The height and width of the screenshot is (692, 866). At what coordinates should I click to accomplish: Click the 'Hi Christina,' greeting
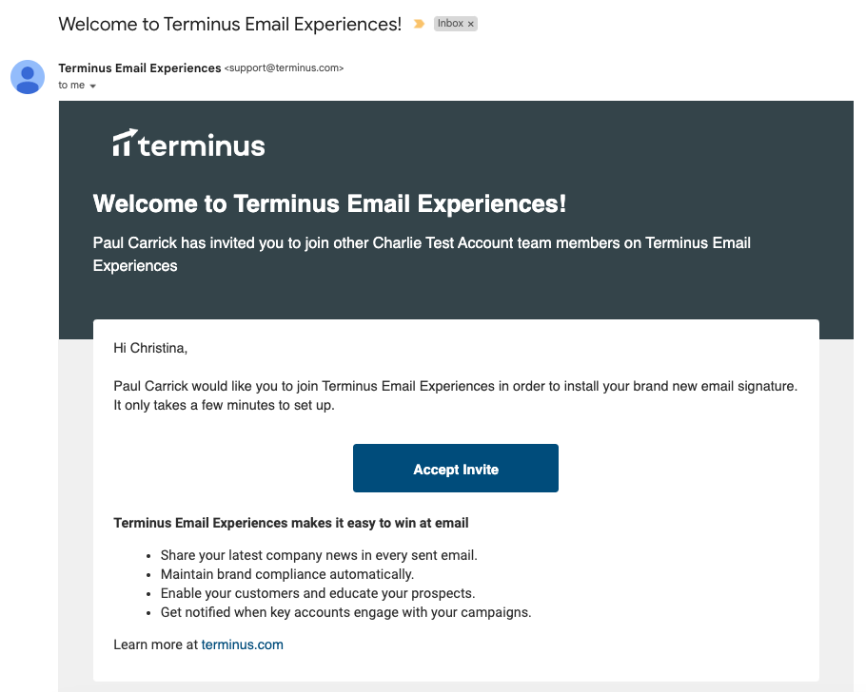pos(150,348)
